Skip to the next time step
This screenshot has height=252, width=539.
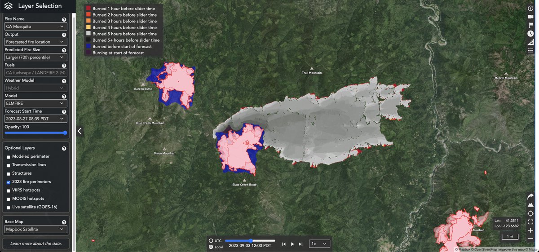pyautogui.click(x=300, y=244)
